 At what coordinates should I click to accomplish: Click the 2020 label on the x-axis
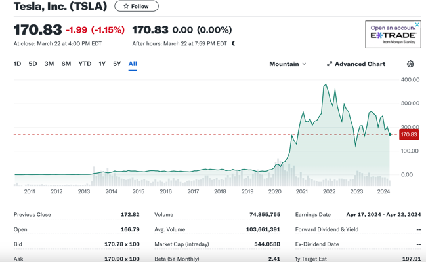tap(274, 191)
